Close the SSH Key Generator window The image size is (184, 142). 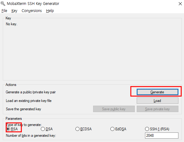click(x=180, y=4)
